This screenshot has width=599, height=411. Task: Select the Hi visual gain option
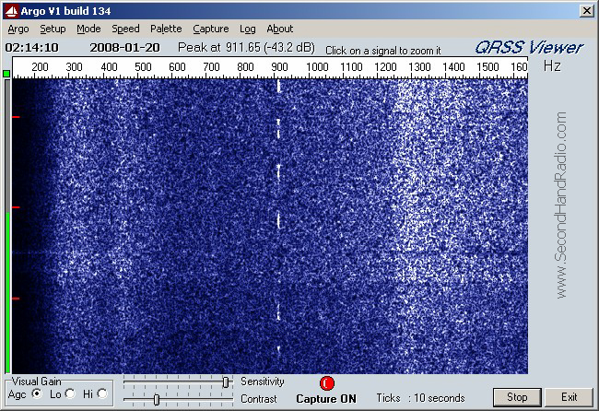point(102,393)
